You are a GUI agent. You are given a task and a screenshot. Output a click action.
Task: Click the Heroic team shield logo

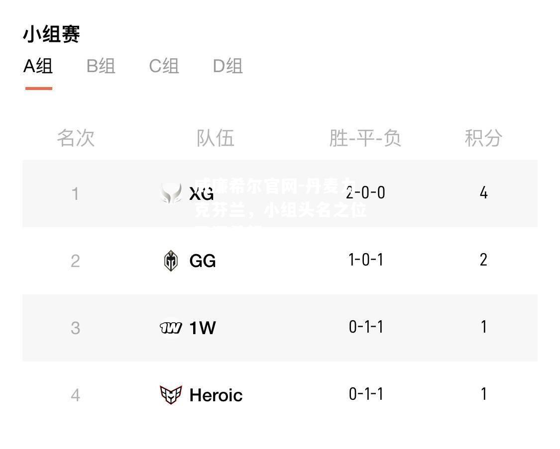171,395
